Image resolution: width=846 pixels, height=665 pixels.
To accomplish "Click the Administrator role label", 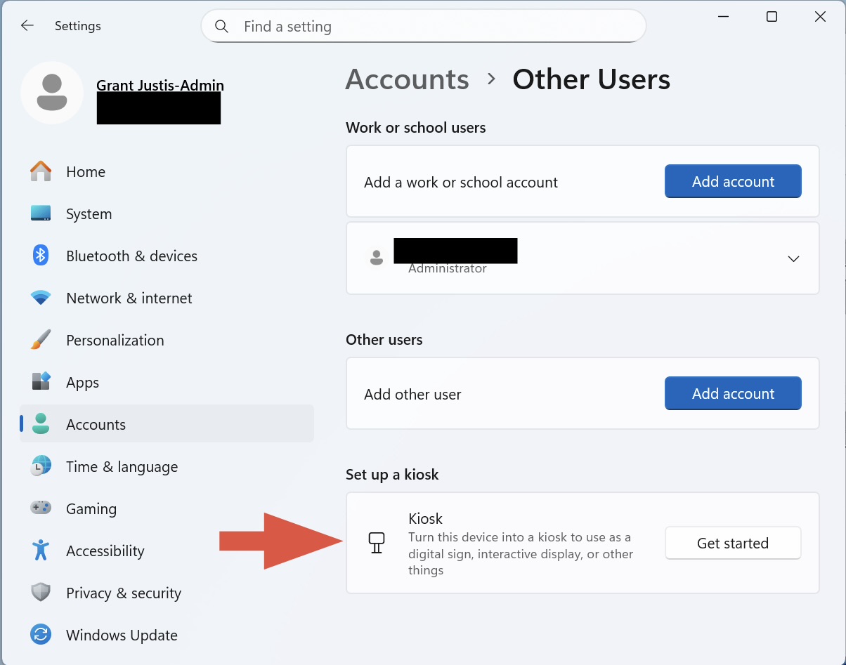I will (448, 268).
